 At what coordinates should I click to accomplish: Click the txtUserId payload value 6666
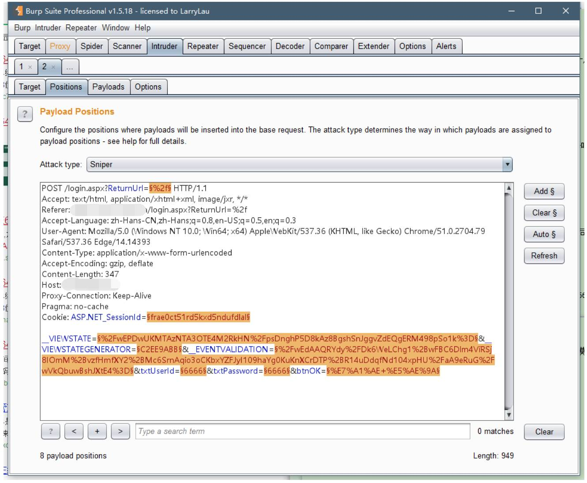193,371
